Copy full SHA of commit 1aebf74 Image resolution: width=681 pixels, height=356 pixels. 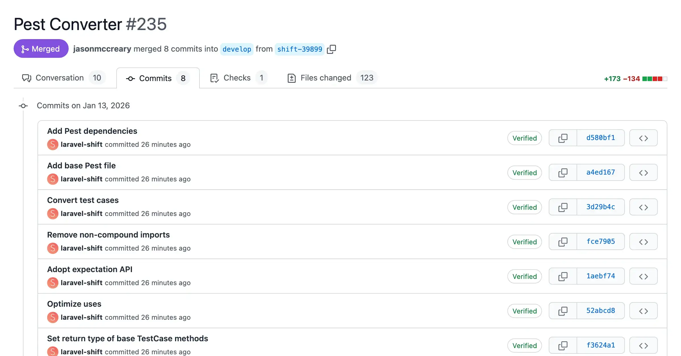pos(563,276)
